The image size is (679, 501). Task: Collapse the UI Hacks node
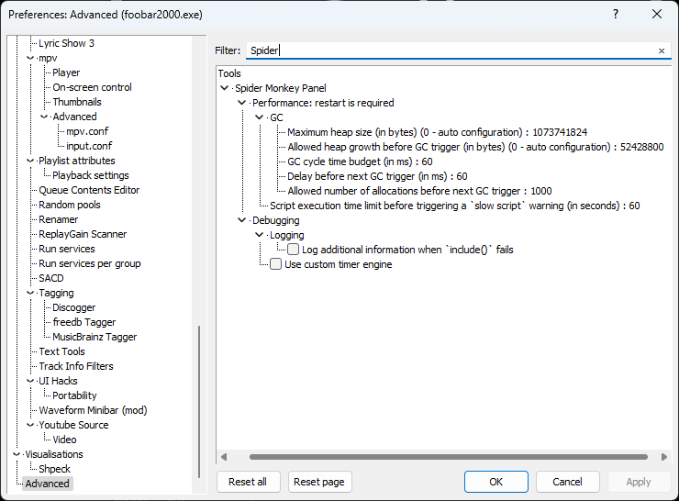(30, 381)
